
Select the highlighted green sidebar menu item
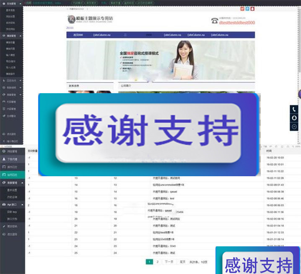13,174
